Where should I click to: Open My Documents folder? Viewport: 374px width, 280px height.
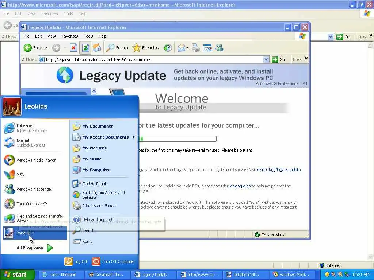104,126
